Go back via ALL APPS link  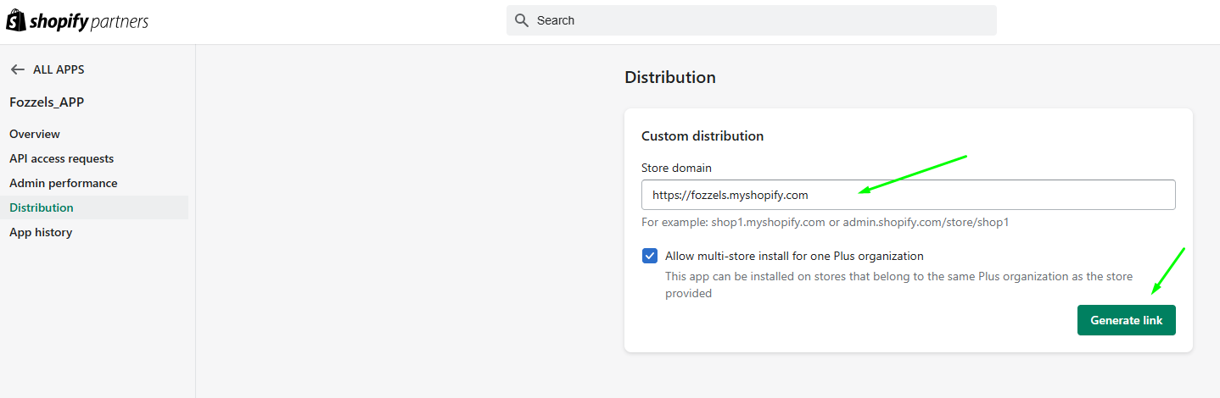tap(58, 69)
